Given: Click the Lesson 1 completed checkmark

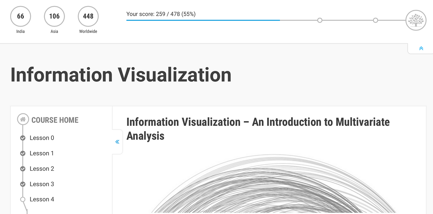Looking at the screenshot, I should (23, 153).
